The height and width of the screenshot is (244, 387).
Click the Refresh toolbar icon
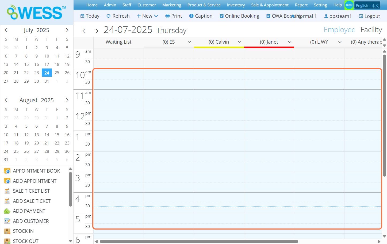[x=109, y=16]
